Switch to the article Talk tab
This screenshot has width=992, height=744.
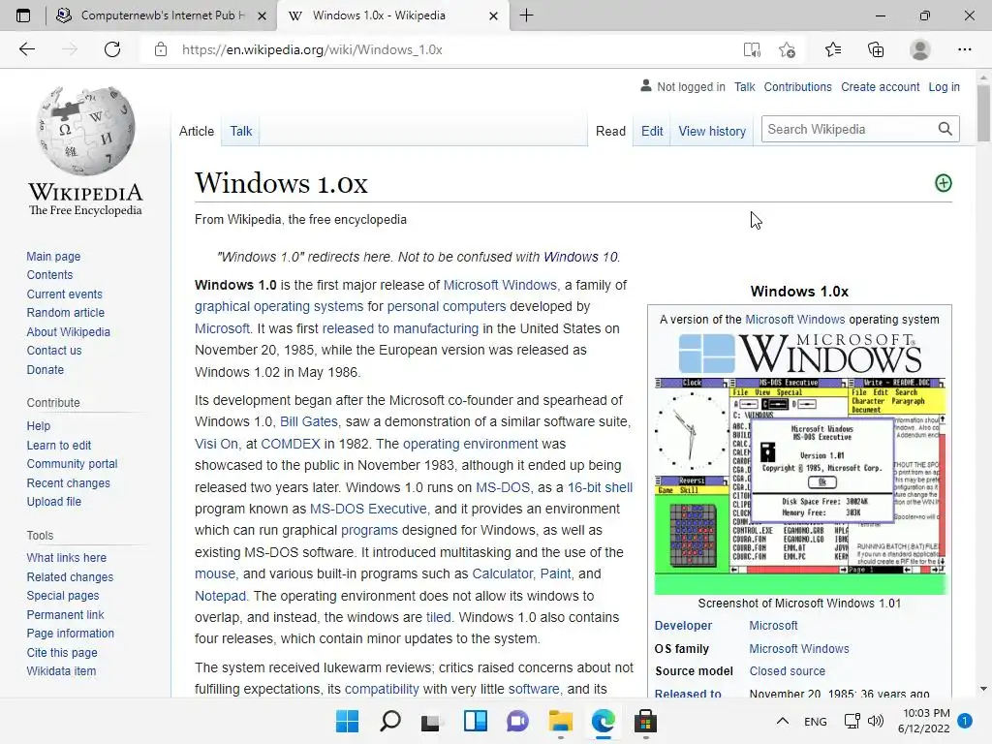point(240,131)
